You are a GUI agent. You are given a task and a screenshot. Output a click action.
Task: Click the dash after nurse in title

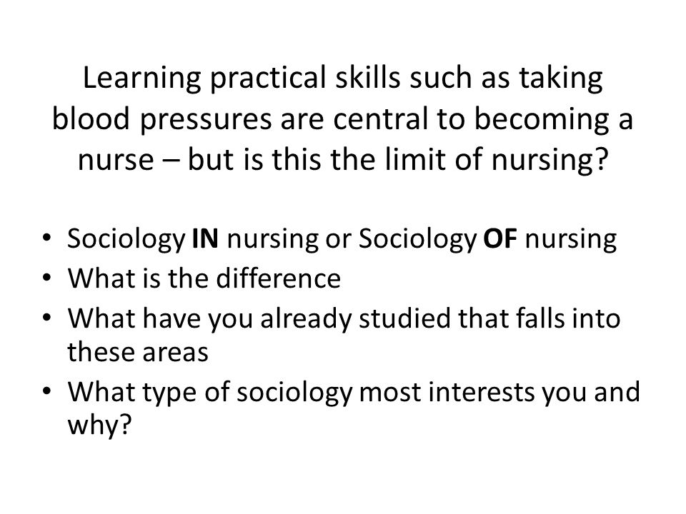(170, 160)
